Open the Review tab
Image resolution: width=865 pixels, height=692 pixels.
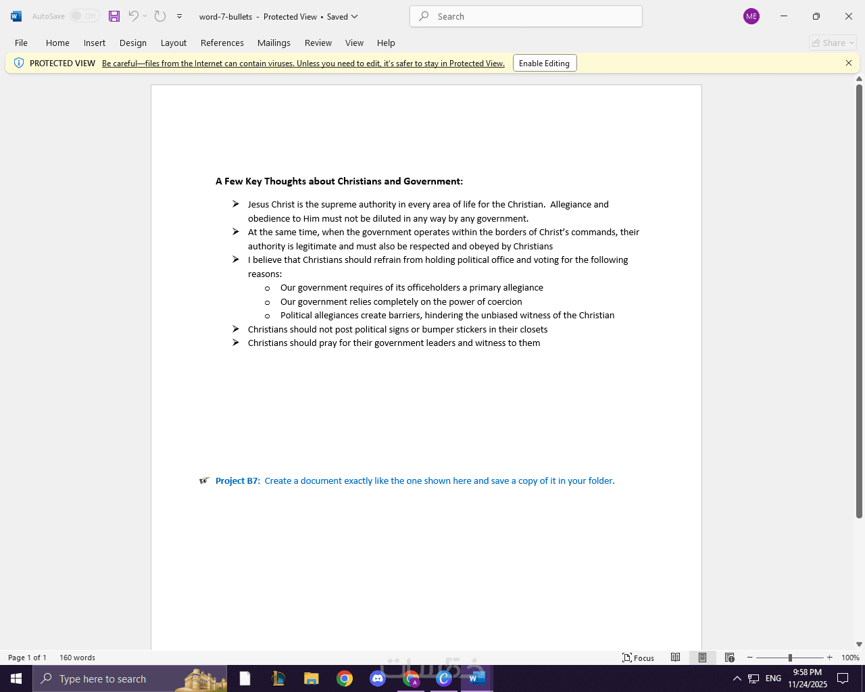tap(318, 43)
